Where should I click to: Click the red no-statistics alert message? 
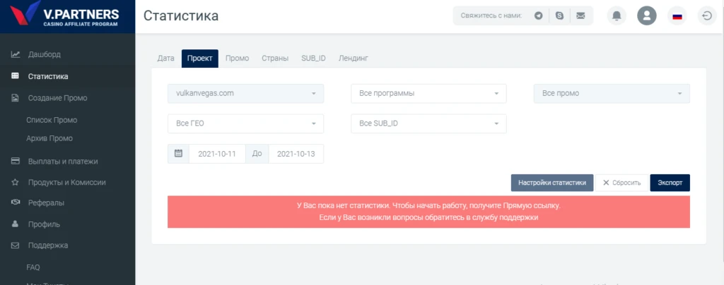[428, 212]
